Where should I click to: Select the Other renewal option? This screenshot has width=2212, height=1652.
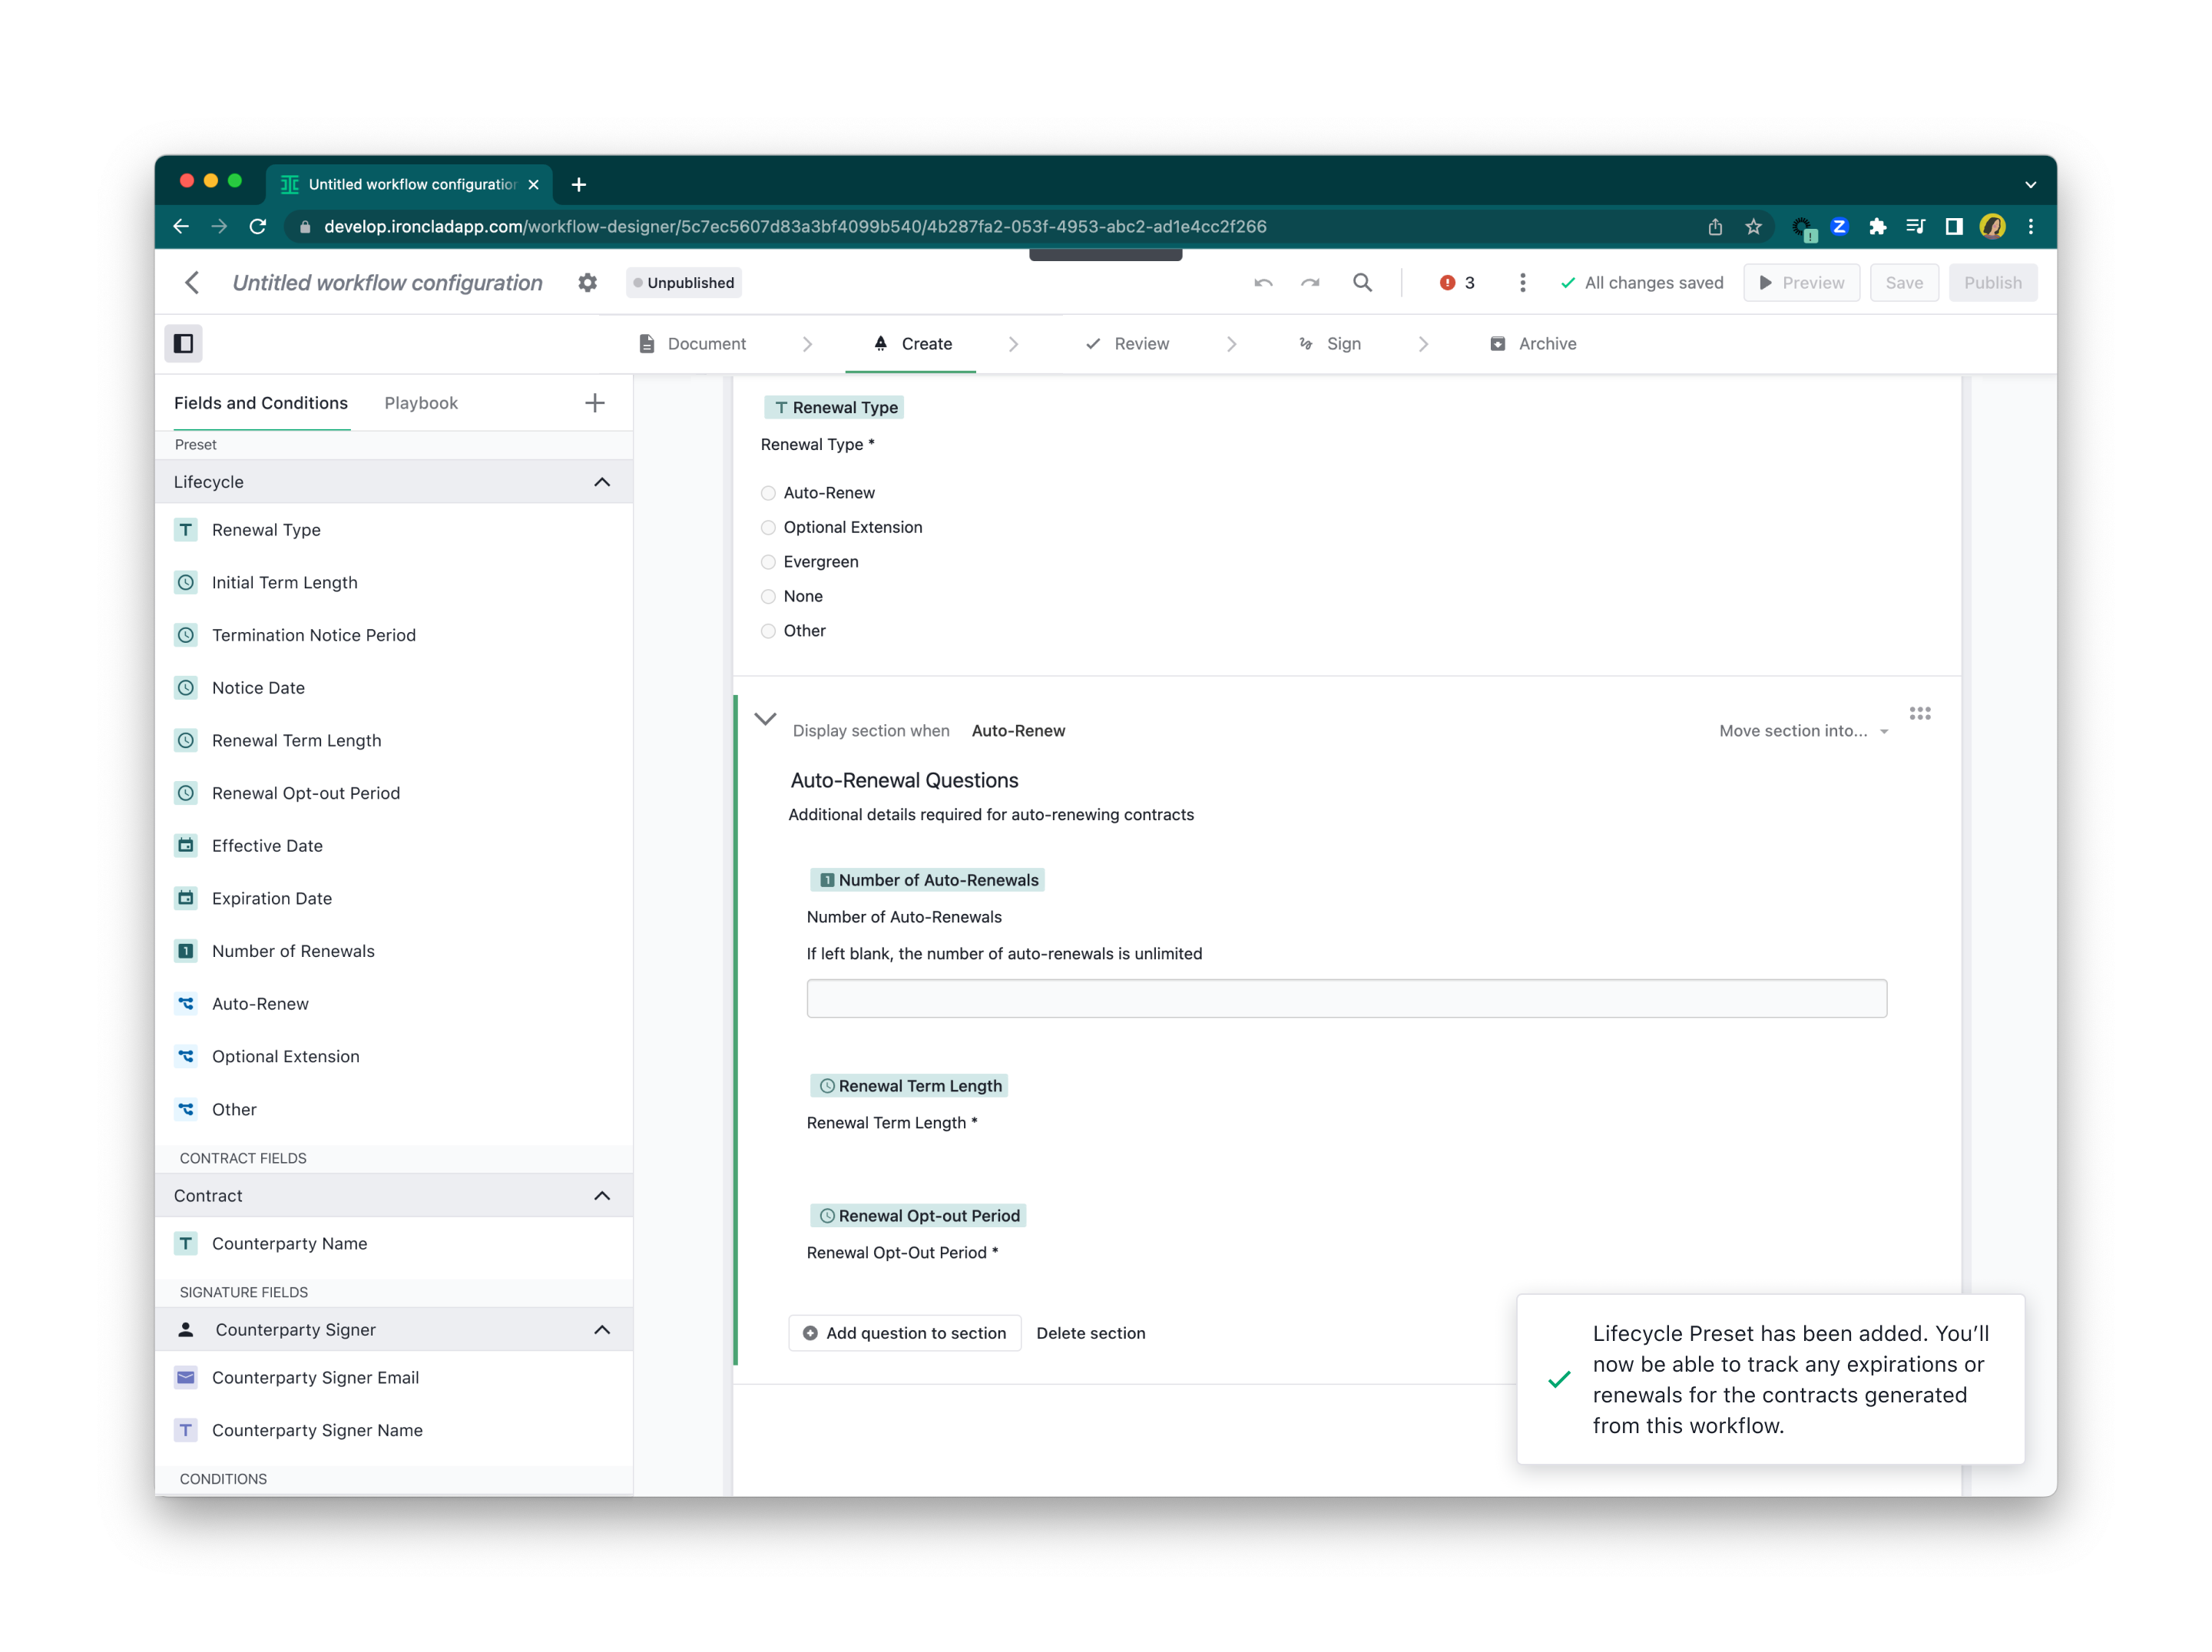click(768, 631)
